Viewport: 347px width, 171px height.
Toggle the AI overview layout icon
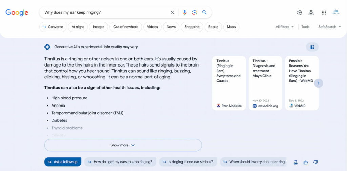(x=312, y=47)
